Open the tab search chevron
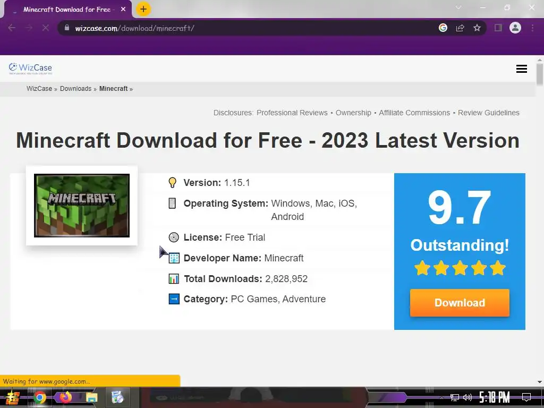Viewport: 544px width, 408px height. (458, 7)
